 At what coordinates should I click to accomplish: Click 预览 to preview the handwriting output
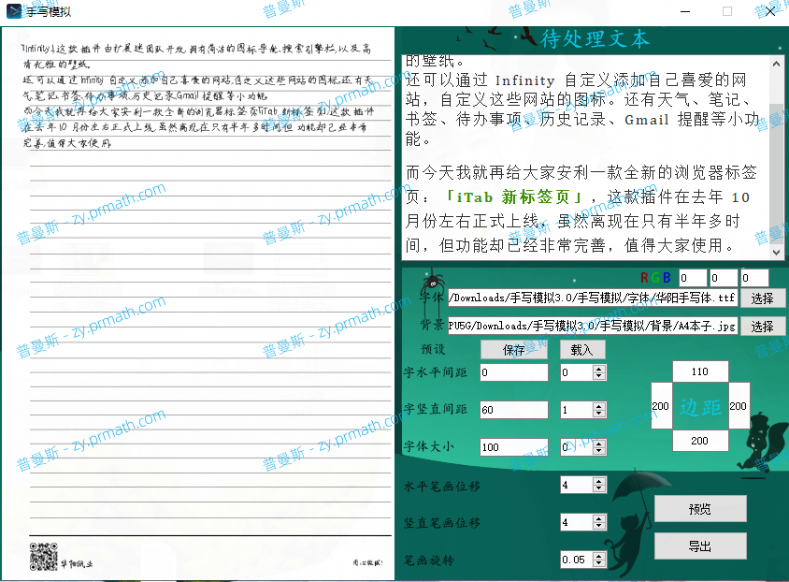coord(699,509)
